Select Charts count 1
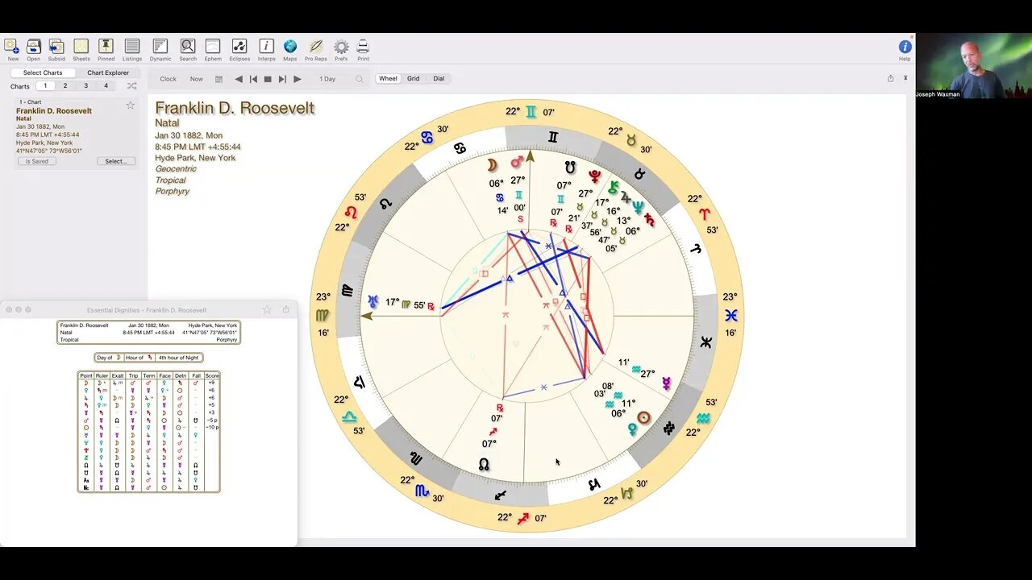The width and height of the screenshot is (1032, 580). click(x=45, y=86)
